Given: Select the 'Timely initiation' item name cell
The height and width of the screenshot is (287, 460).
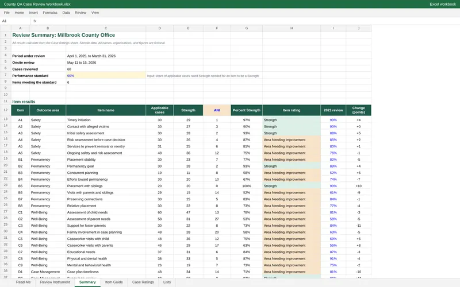Looking at the screenshot, I should point(106,120).
